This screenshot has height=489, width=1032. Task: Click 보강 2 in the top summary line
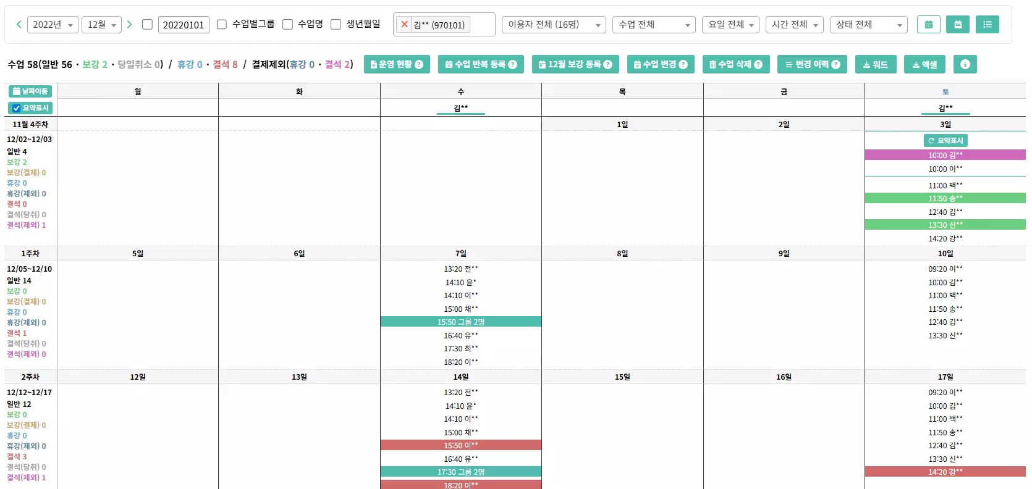click(x=95, y=64)
